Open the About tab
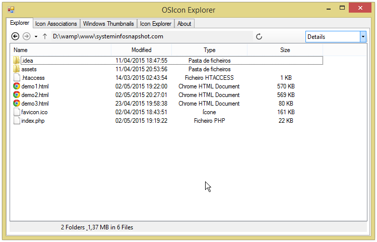 [x=184, y=24]
